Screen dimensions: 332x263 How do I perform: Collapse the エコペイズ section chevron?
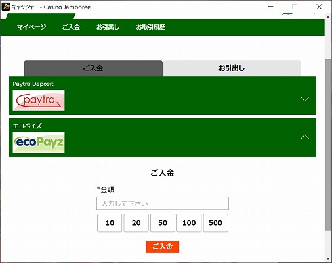[304, 137]
